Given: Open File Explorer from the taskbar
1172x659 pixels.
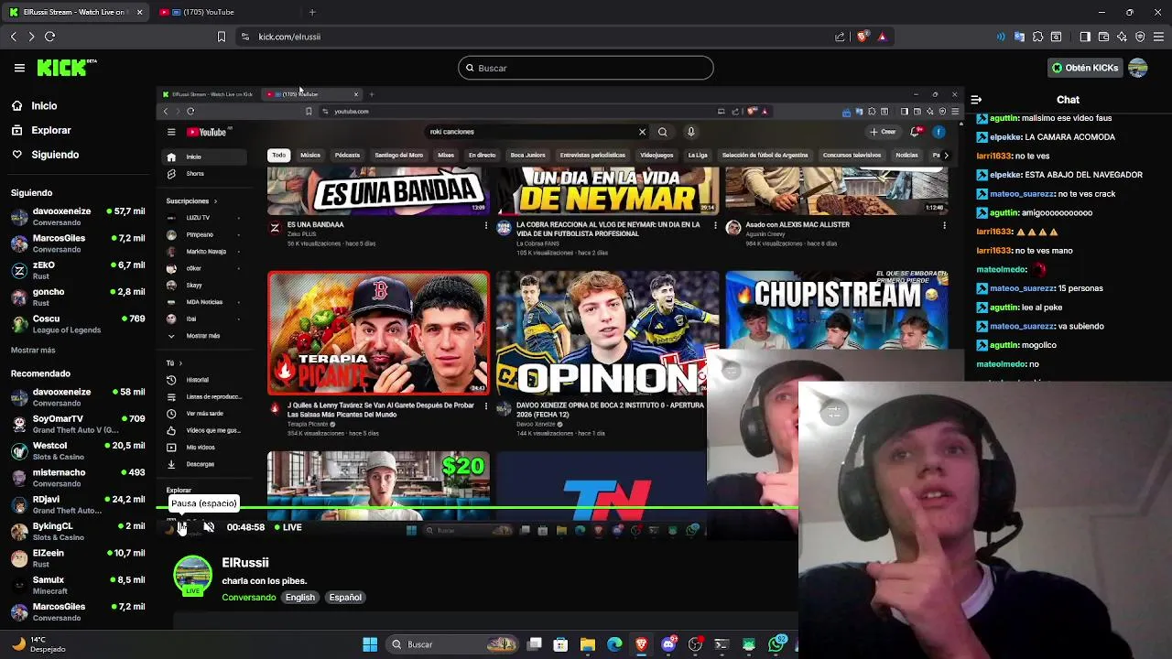Looking at the screenshot, I should (x=588, y=644).
